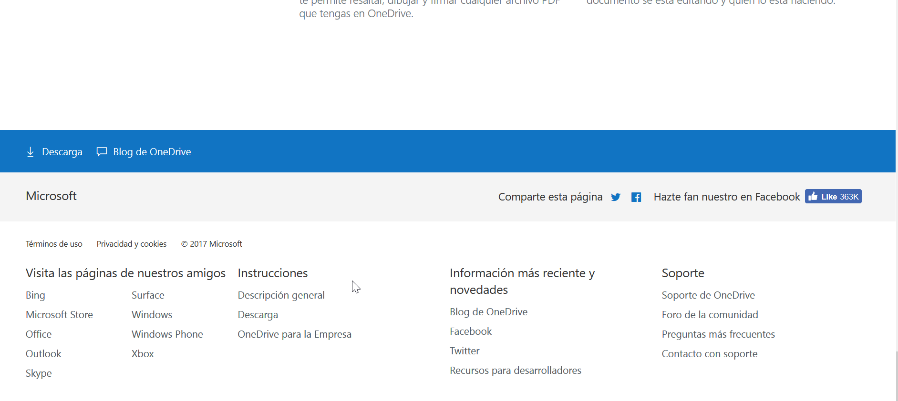
Task: Open Descripción general under Instrucciones
Action: [x=281, y=295]
